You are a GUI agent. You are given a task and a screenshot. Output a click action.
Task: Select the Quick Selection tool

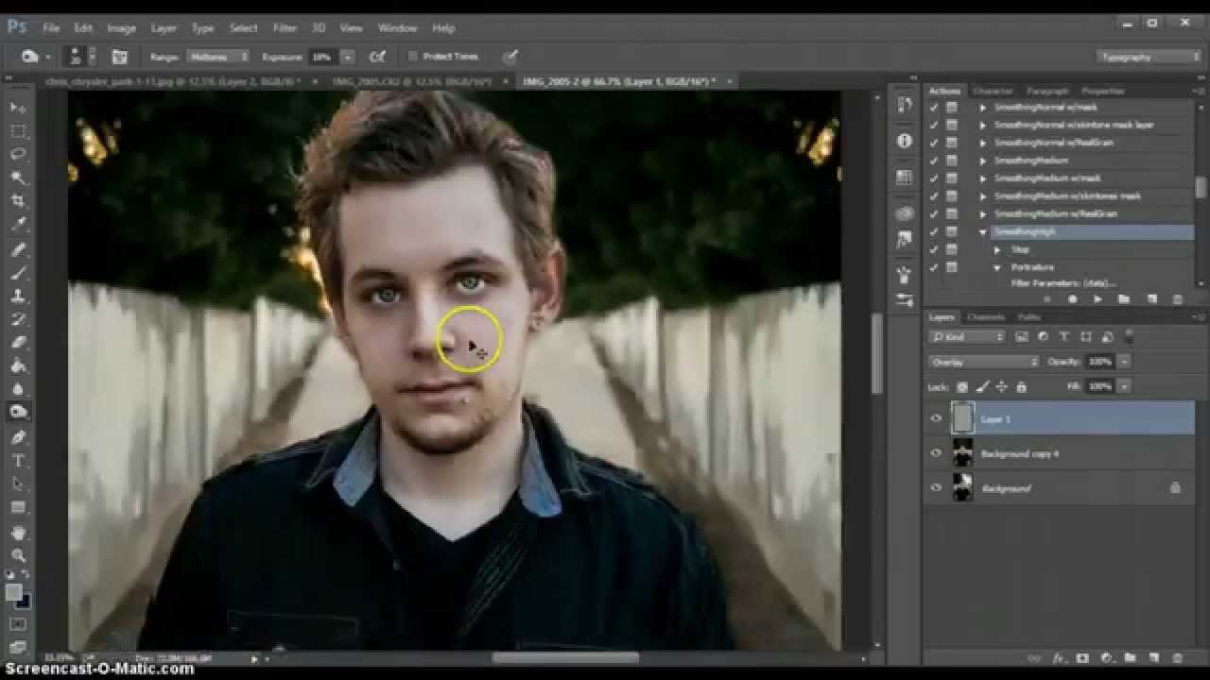point(19,178)
